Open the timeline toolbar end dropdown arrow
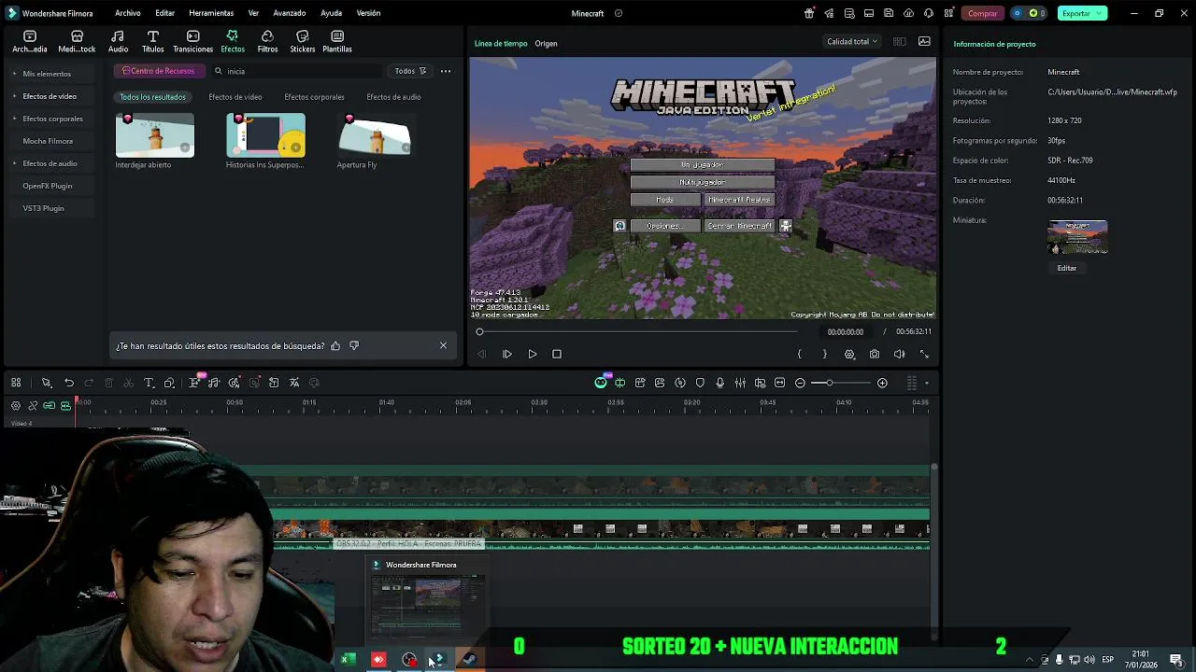The image size is (1196, 672). 927,383
